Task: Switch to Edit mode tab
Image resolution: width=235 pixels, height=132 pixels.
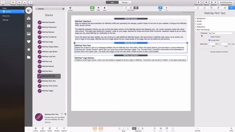Action: [112, 3]
